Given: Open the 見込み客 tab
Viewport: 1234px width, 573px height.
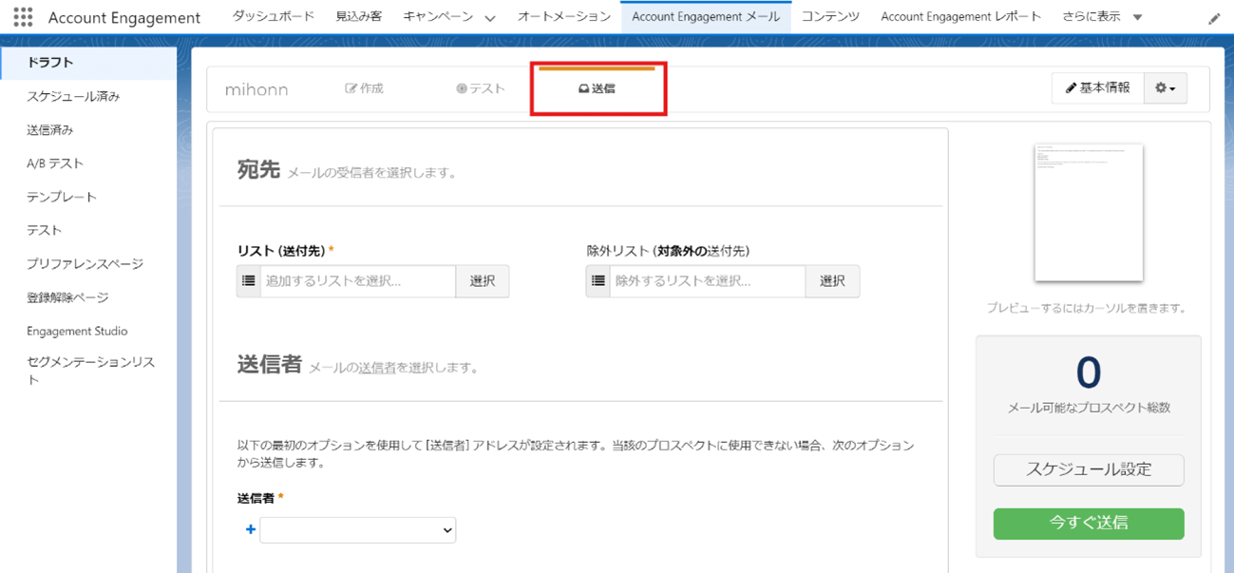Looking at the screenshot, I should (359, 16).
